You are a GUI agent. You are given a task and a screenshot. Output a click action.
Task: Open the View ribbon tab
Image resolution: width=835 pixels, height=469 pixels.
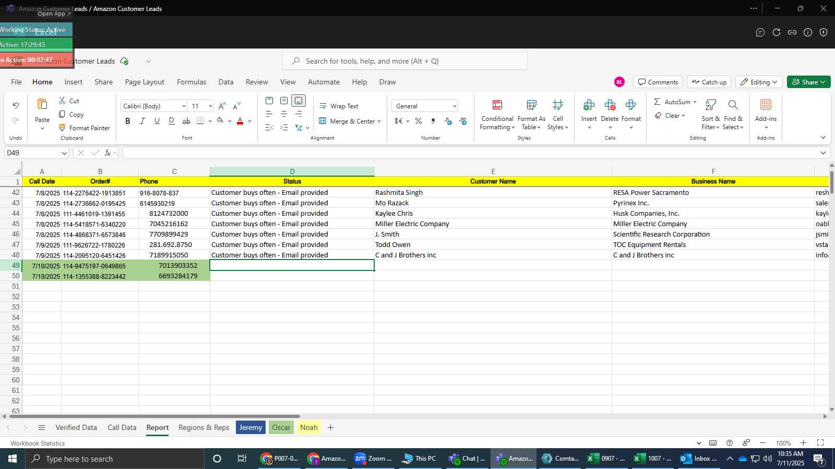288,82
